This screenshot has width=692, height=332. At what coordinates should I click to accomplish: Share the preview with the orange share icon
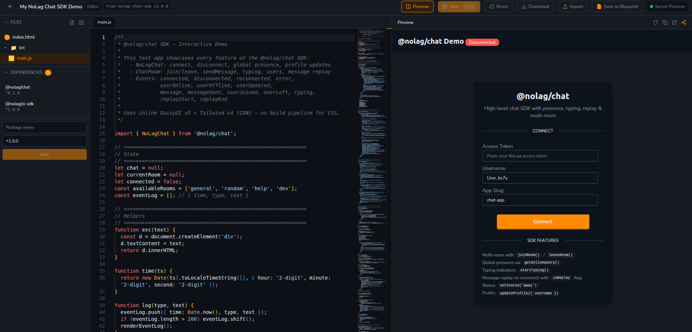684,22
